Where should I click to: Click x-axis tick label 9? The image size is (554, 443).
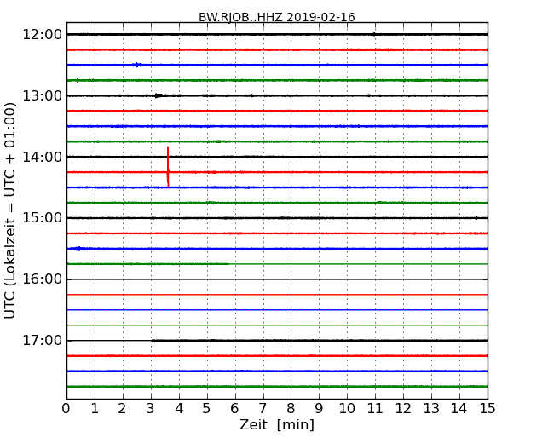click(x=319, y=409)
